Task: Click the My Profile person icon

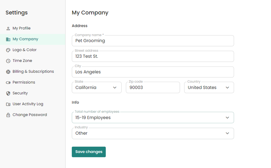Action: point(8,28)
